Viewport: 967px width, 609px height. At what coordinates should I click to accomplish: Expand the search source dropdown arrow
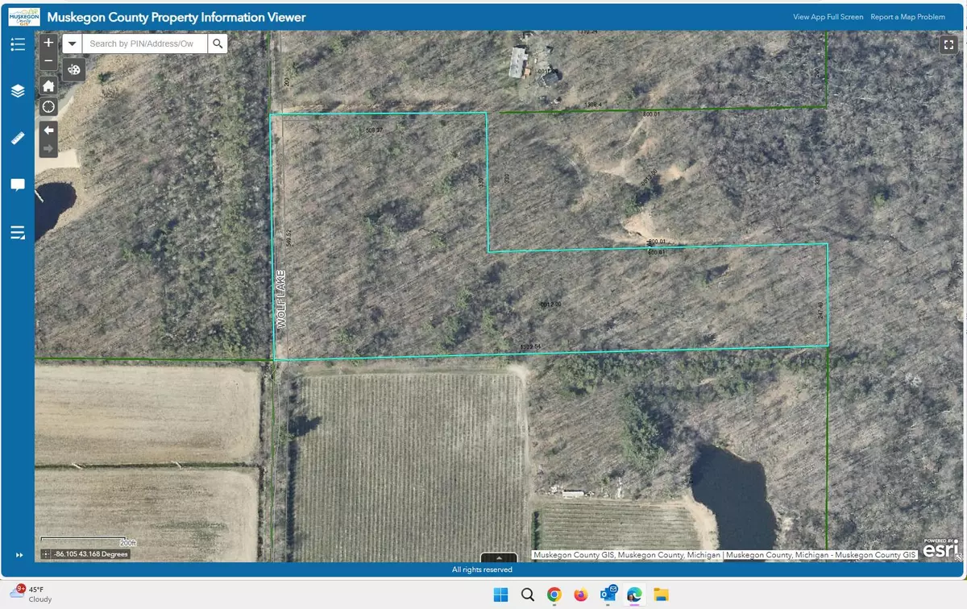73,43
